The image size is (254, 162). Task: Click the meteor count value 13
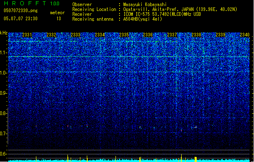coord(59,19)
